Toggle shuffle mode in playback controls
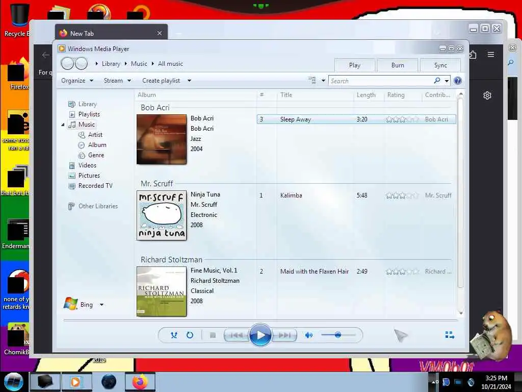This screenshot has height=392, width=522. coord(174,335)
